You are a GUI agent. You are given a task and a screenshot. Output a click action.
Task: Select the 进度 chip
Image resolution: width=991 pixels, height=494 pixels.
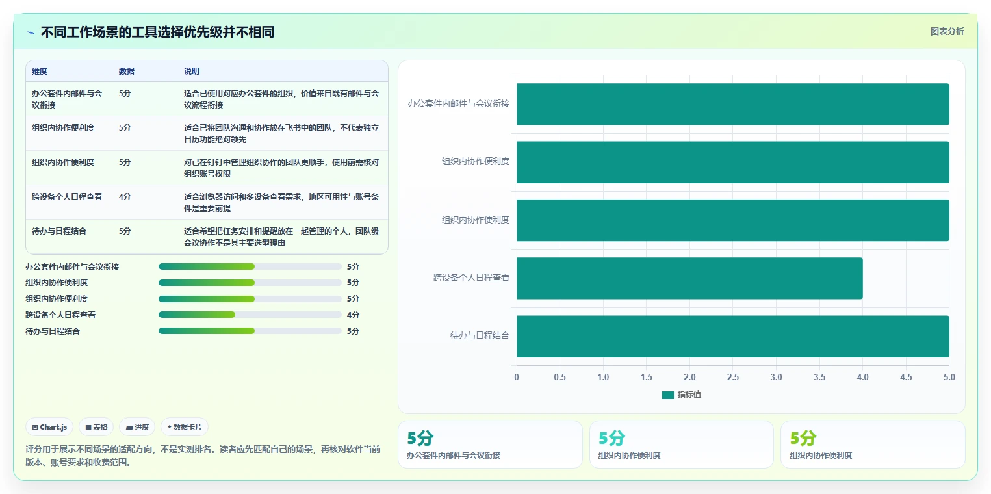[137, 427]
